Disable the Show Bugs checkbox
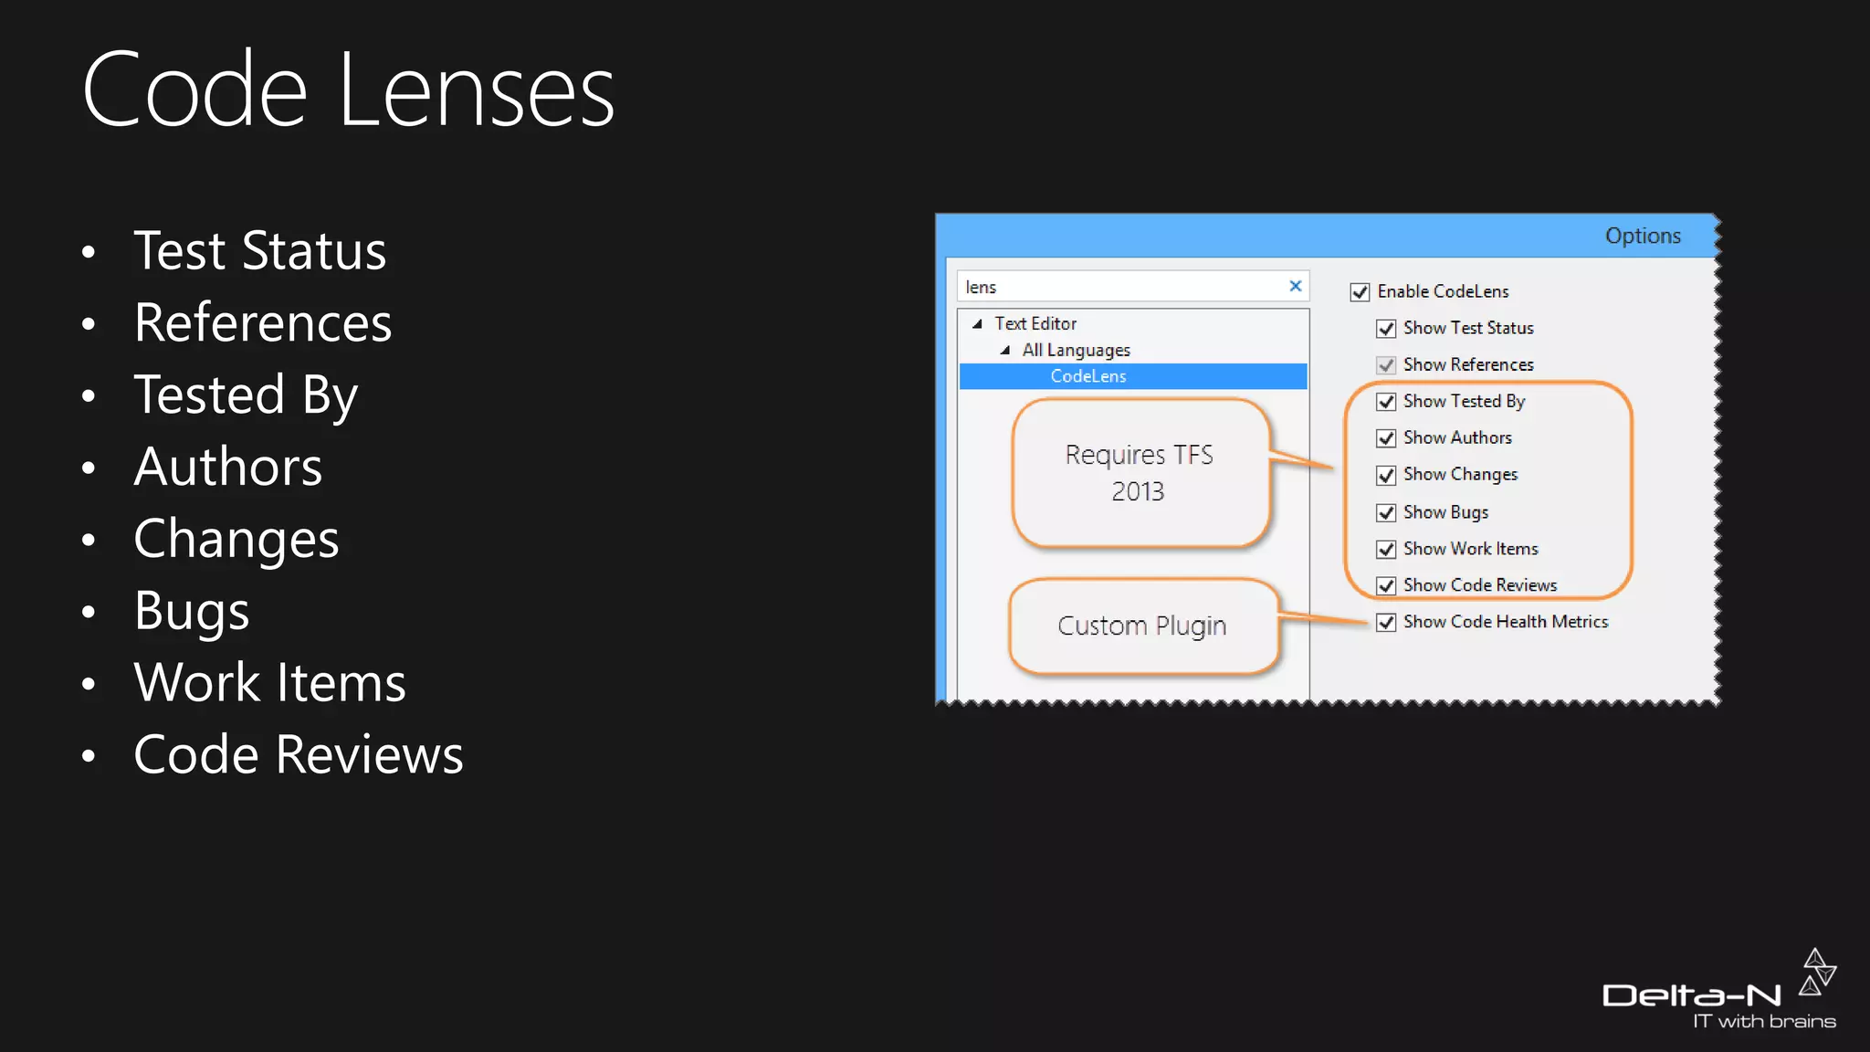1870x1052 pixels. [x=1386, y=512]
